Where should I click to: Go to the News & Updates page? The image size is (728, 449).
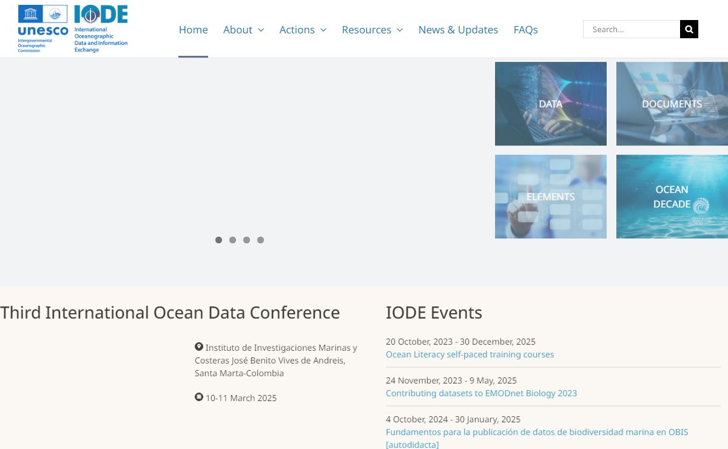(x=458, y=30)
